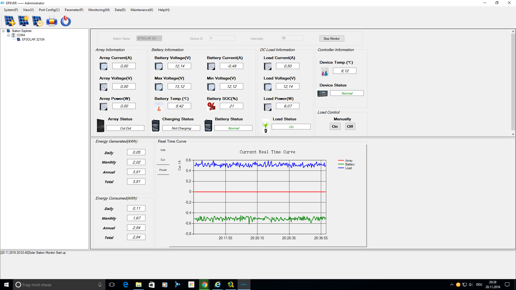This screenshot has height=290, width=516.
Task: Collapse the COM4 tree node
Action: (8, 35)
